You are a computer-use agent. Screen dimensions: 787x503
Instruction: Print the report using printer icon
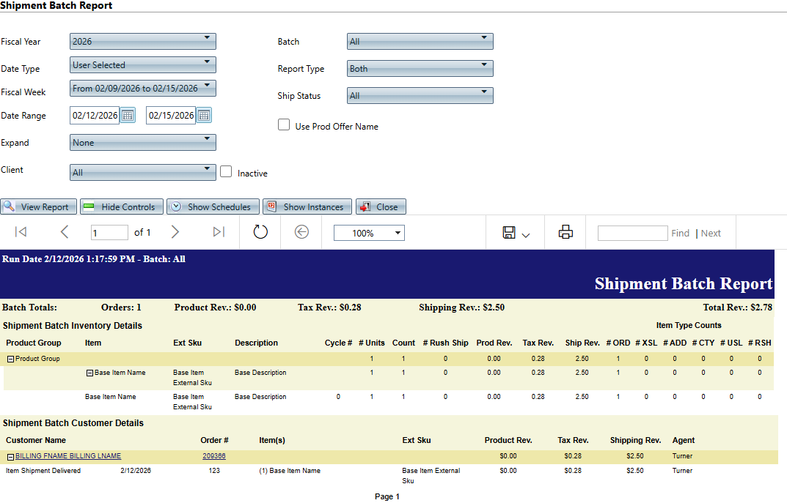coord(565,232)
